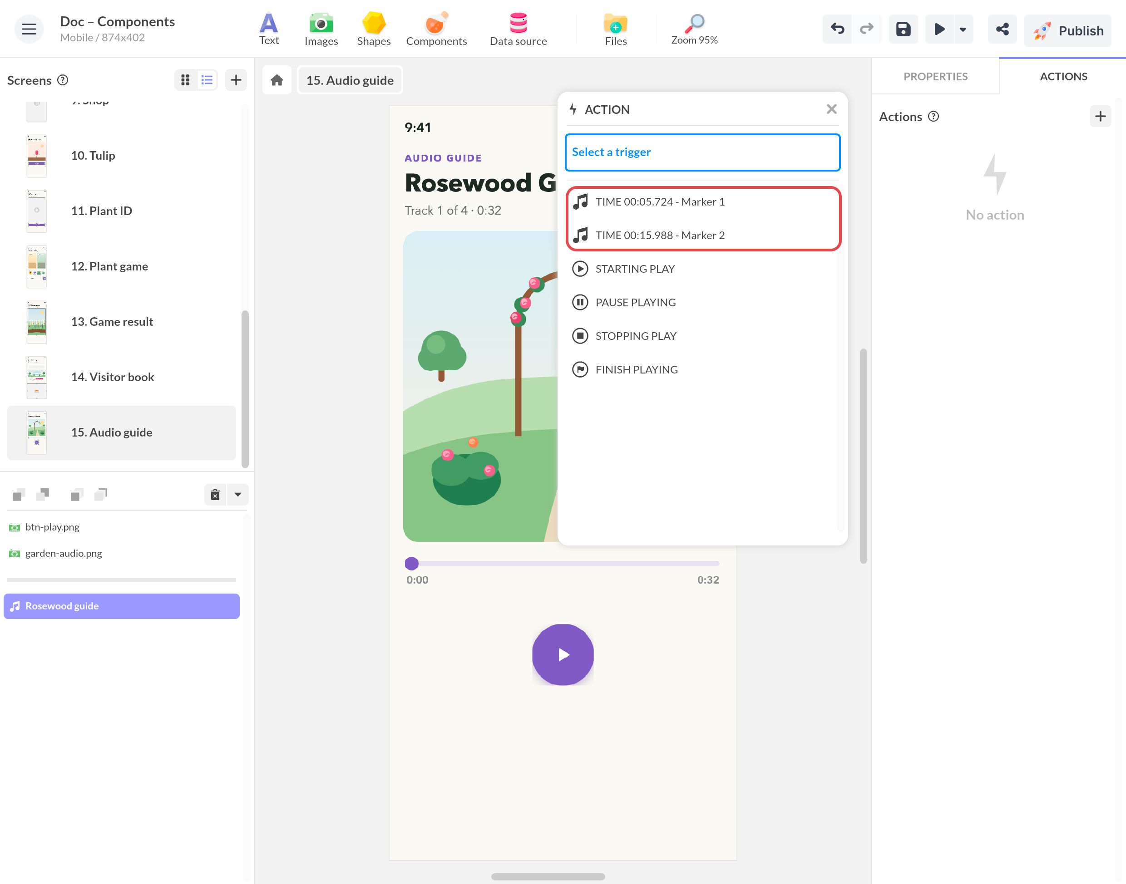
Task: Publish the app
Action: pyautogui.click(x=1067, y=30)
